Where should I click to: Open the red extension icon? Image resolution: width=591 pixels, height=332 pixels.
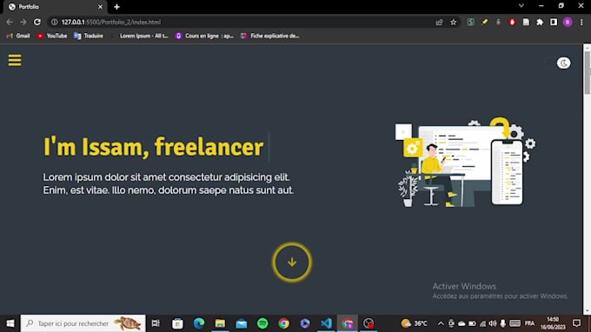[x=512, y=23]
